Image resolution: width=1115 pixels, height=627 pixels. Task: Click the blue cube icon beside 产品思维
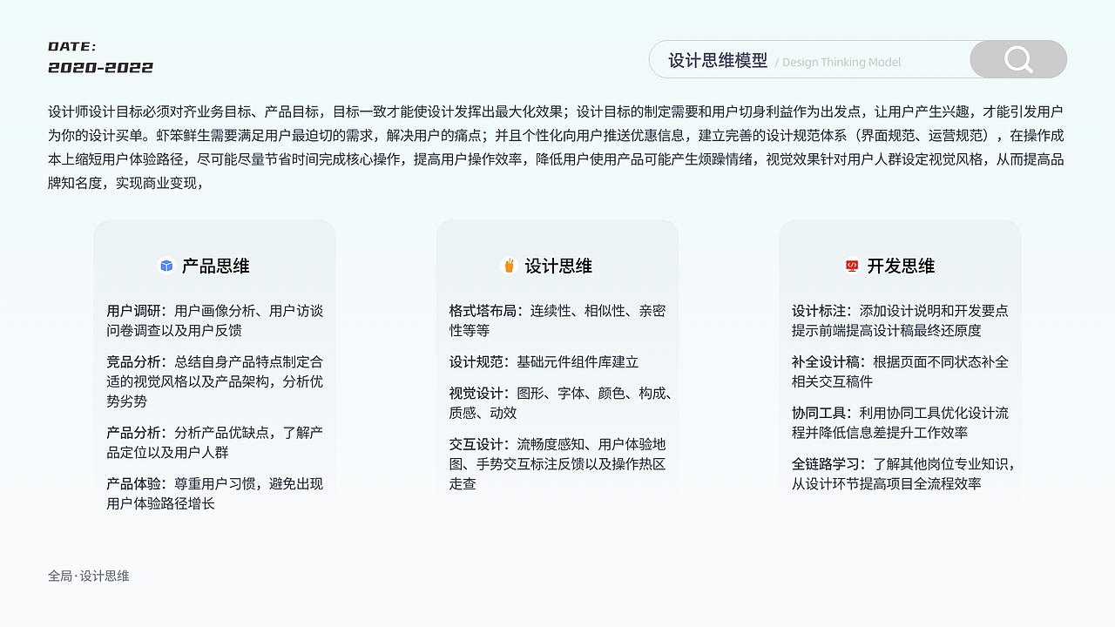tap(166, 266)
